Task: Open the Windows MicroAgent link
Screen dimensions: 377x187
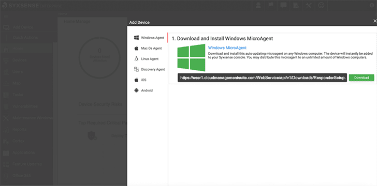Action: point(227,48)
